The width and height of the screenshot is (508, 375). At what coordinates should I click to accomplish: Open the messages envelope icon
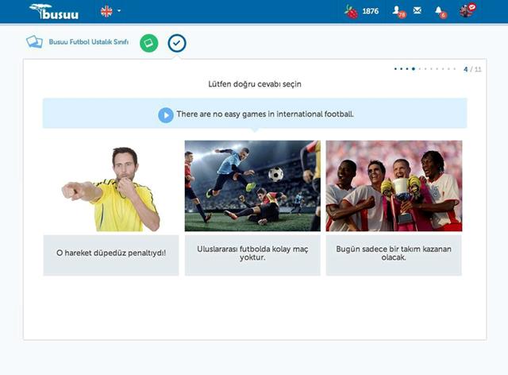click(x=418, y=10)
